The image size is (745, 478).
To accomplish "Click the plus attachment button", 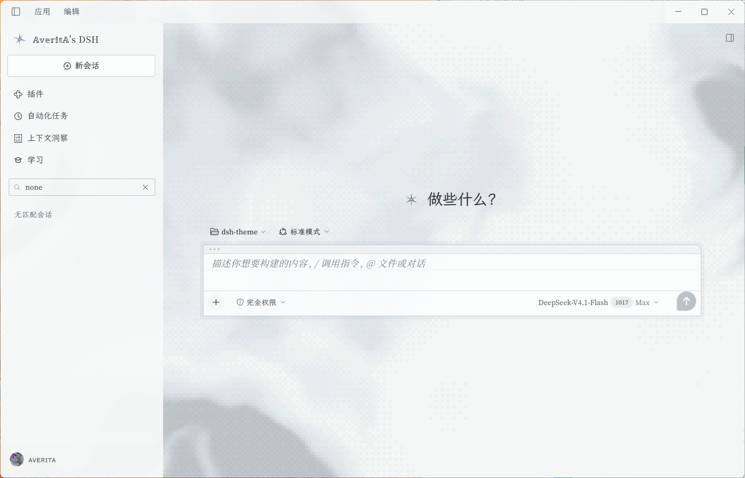I will click(216, 302).
